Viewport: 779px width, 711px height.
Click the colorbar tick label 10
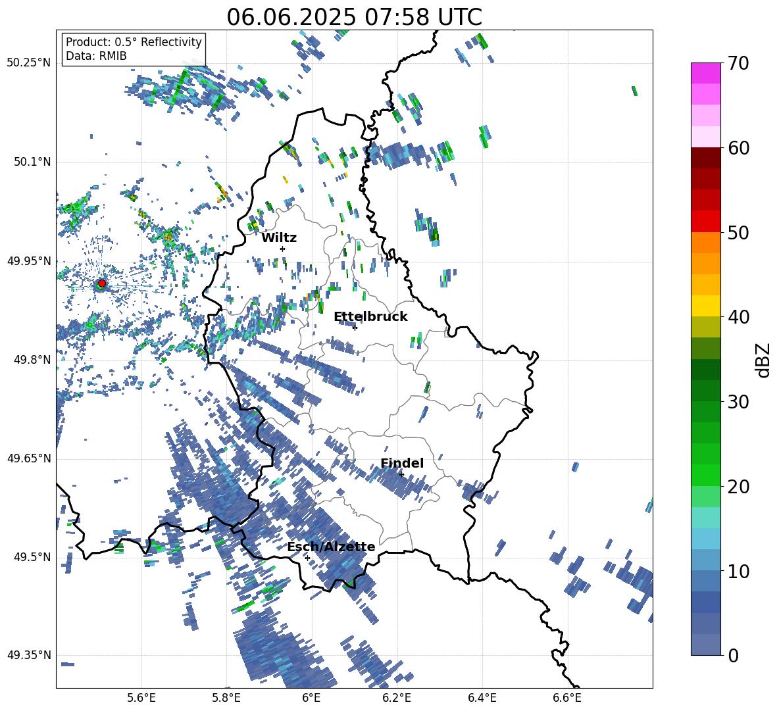click(738, 572)
